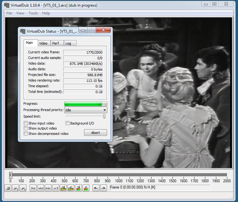This screenshot has height=202, width=238.
Task: Switch to the Perf tab
Action: (x=55, y=43)
